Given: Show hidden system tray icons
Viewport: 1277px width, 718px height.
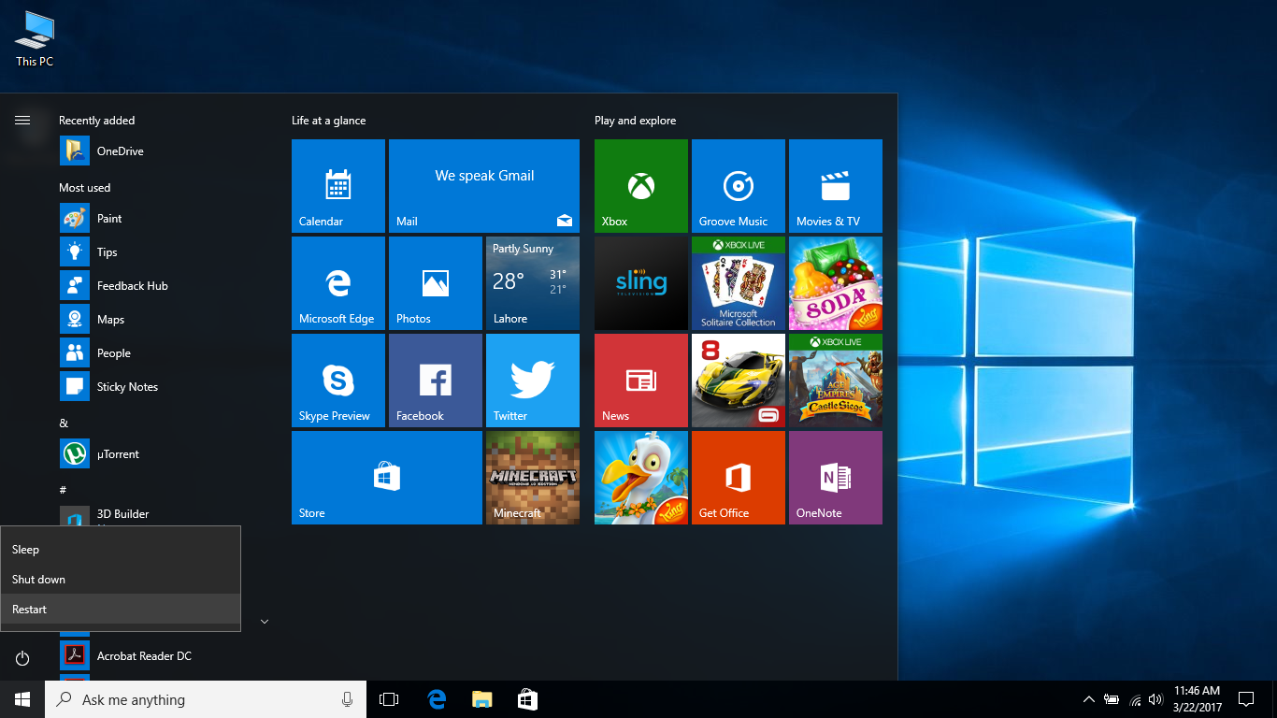Looking at the screenshot, I should point(1088,699).
